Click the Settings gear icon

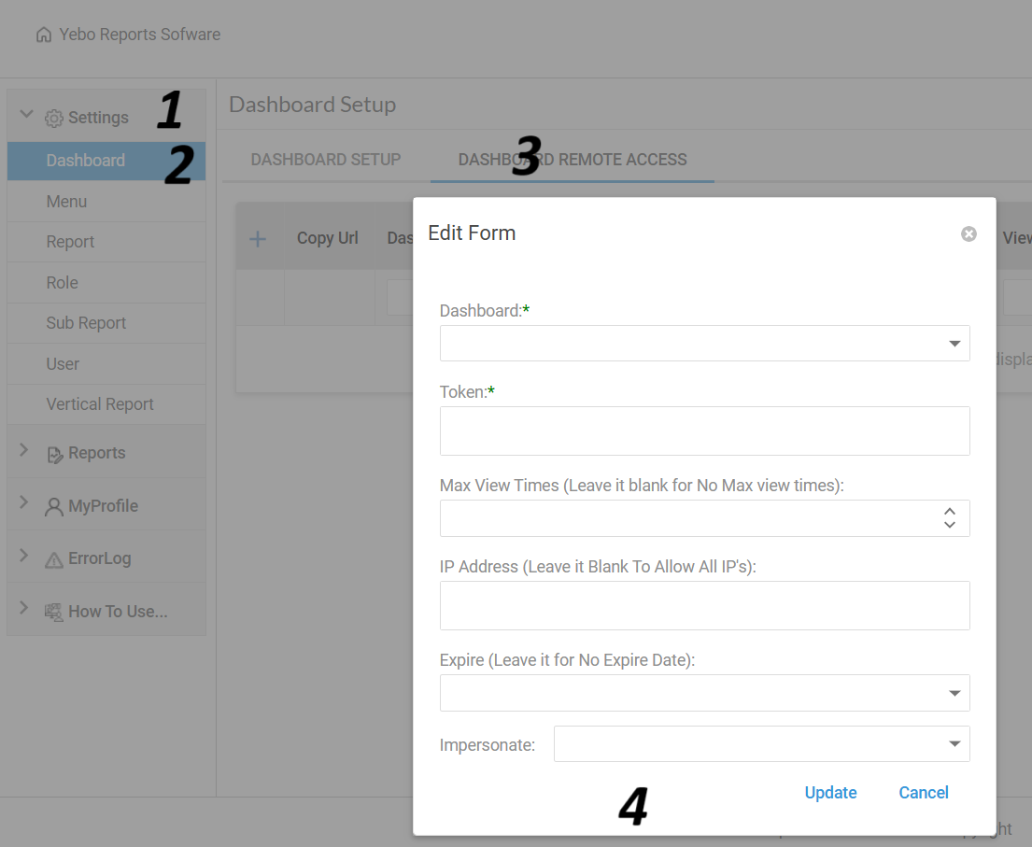coord(54,119)
